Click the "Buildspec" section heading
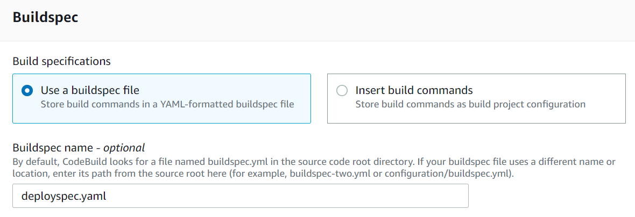 click(x=45, y=17)
